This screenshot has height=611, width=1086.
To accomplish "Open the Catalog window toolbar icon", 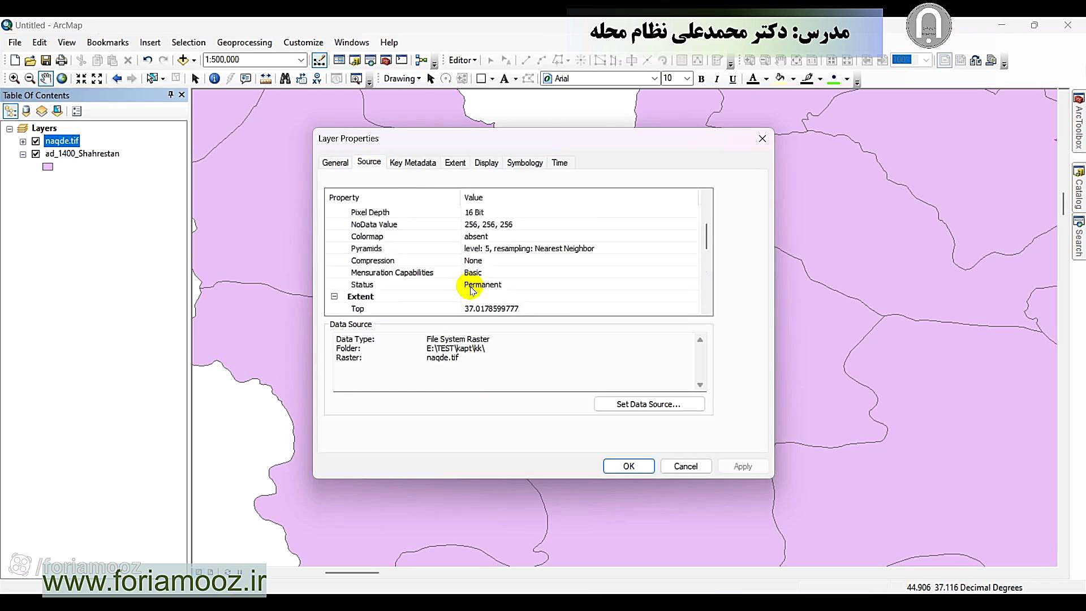I will (x=355, y=60).
